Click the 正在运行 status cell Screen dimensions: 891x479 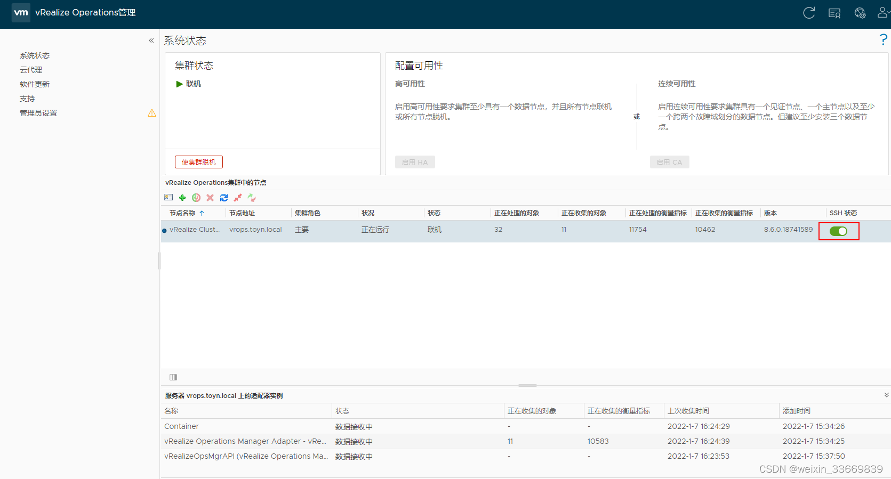[x=375, y=230]
